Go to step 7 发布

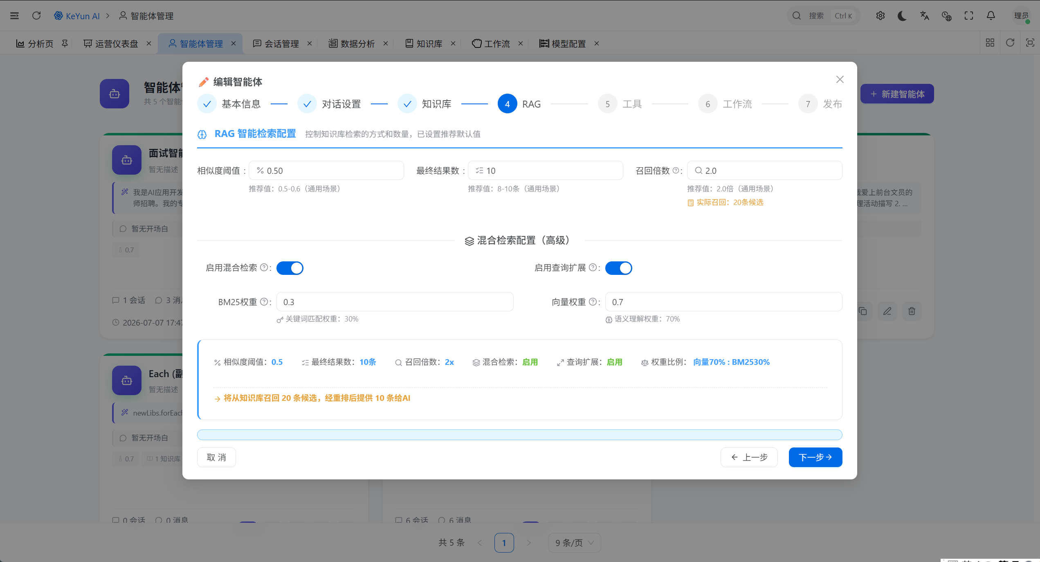(x=820, y=104)
